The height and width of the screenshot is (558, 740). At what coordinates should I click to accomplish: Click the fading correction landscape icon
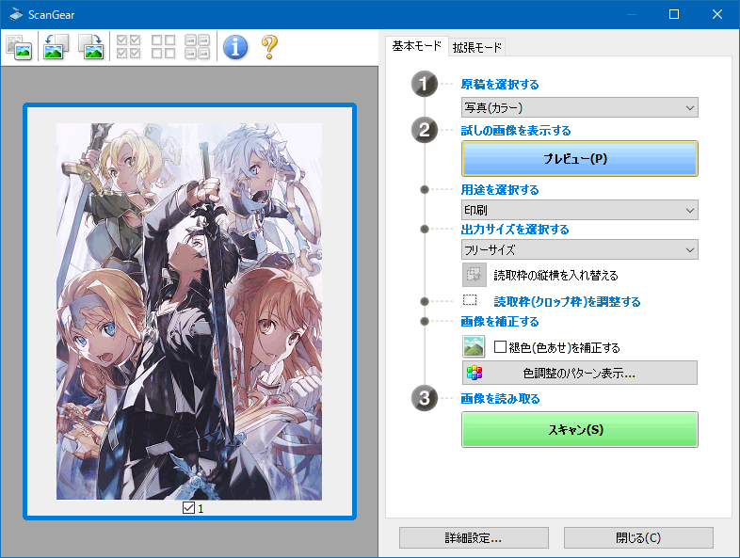[474, 346]
